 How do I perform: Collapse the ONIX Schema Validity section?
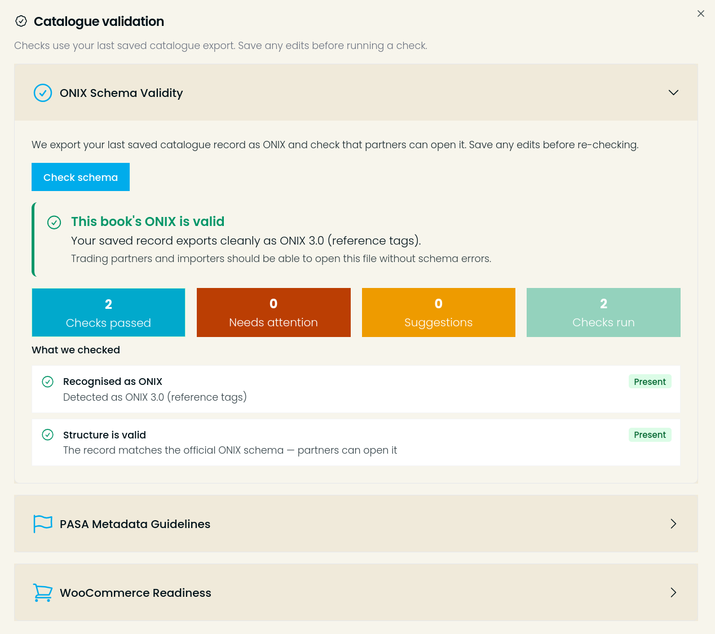point(673,92)
